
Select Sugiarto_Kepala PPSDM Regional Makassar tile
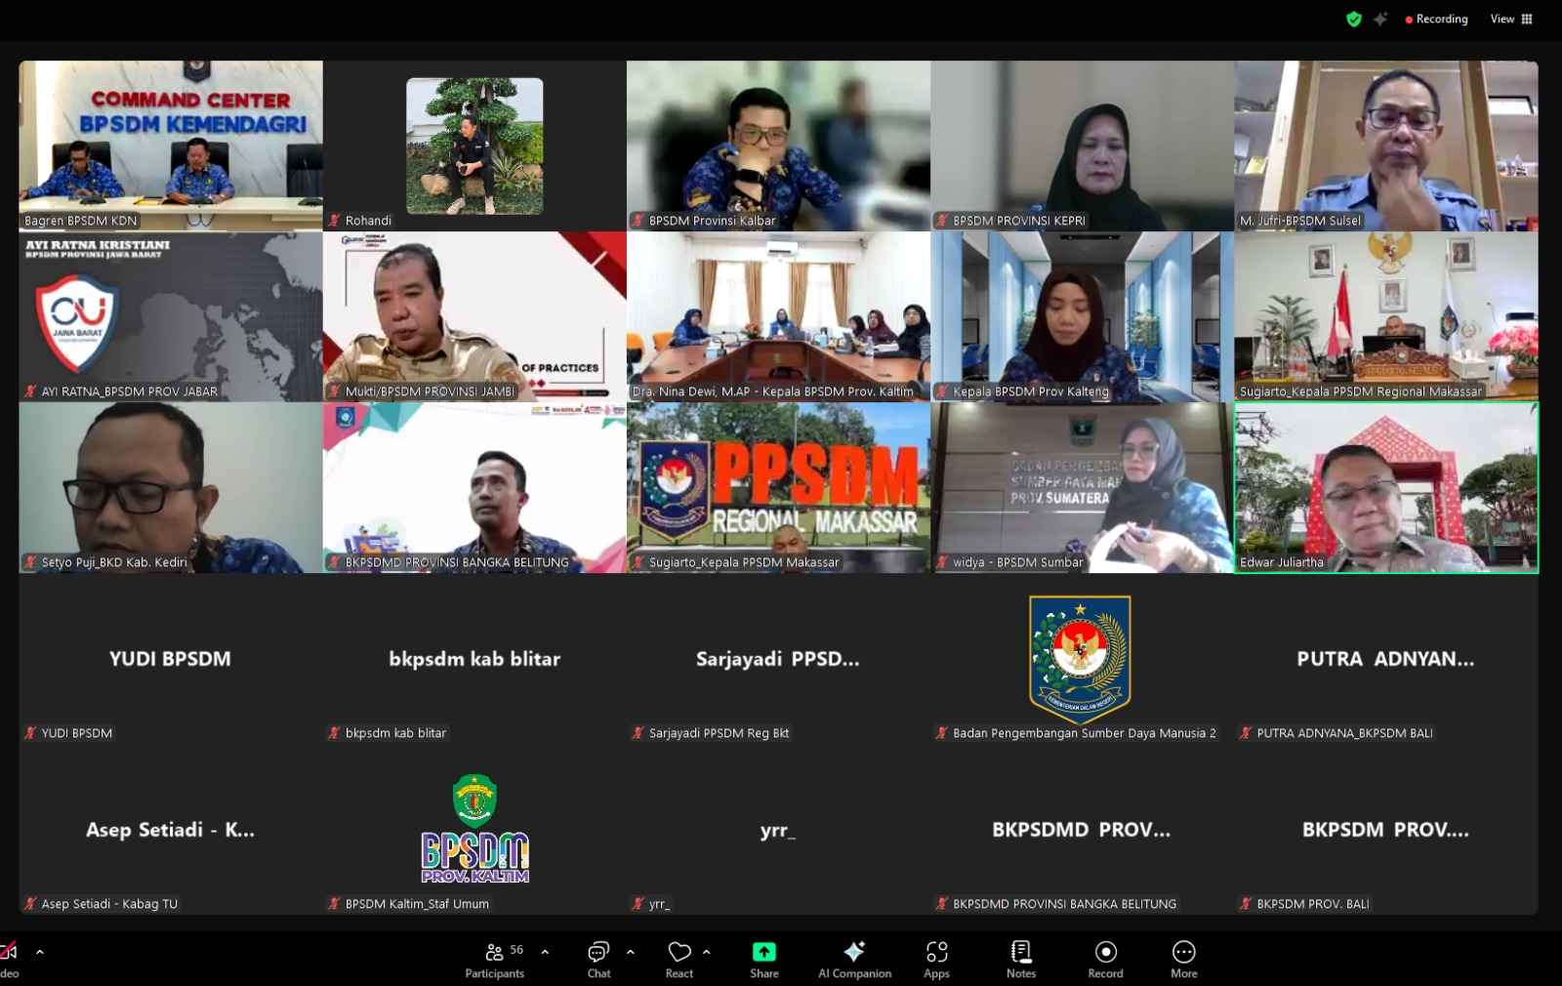coord(1386,316)
